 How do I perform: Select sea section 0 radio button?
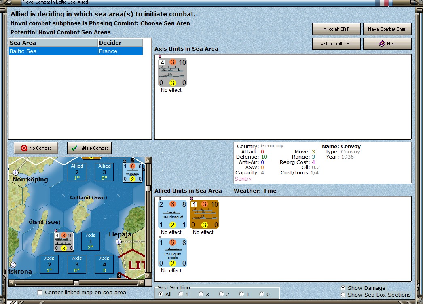click(262, 294)
